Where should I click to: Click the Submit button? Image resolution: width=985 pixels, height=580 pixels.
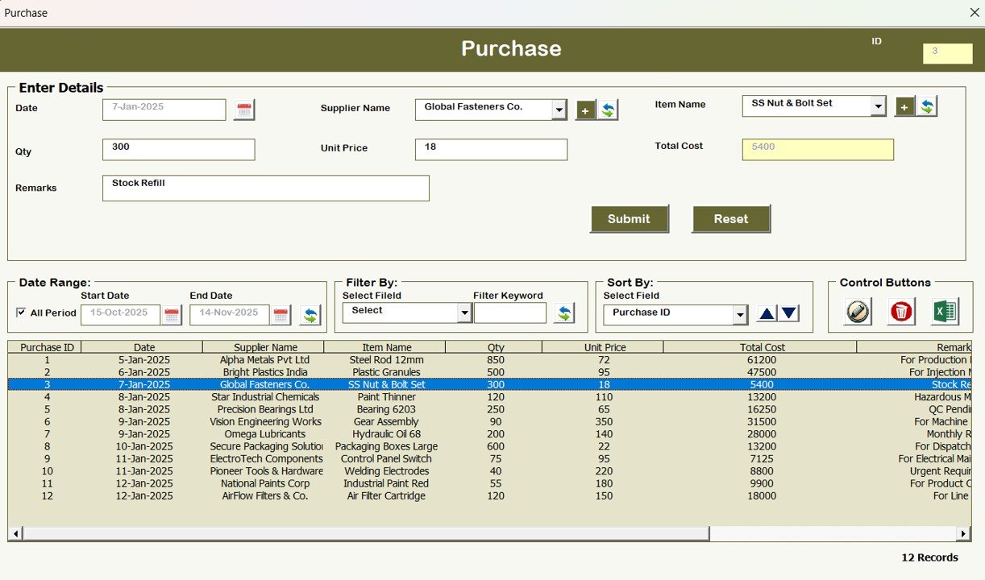tap(630, 218)
